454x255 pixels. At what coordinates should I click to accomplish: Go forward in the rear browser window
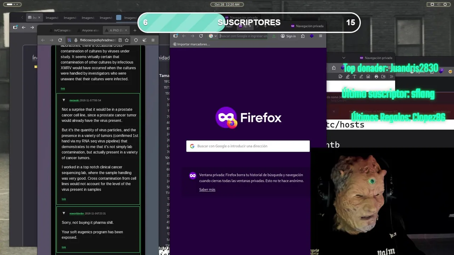click(32, 27)
